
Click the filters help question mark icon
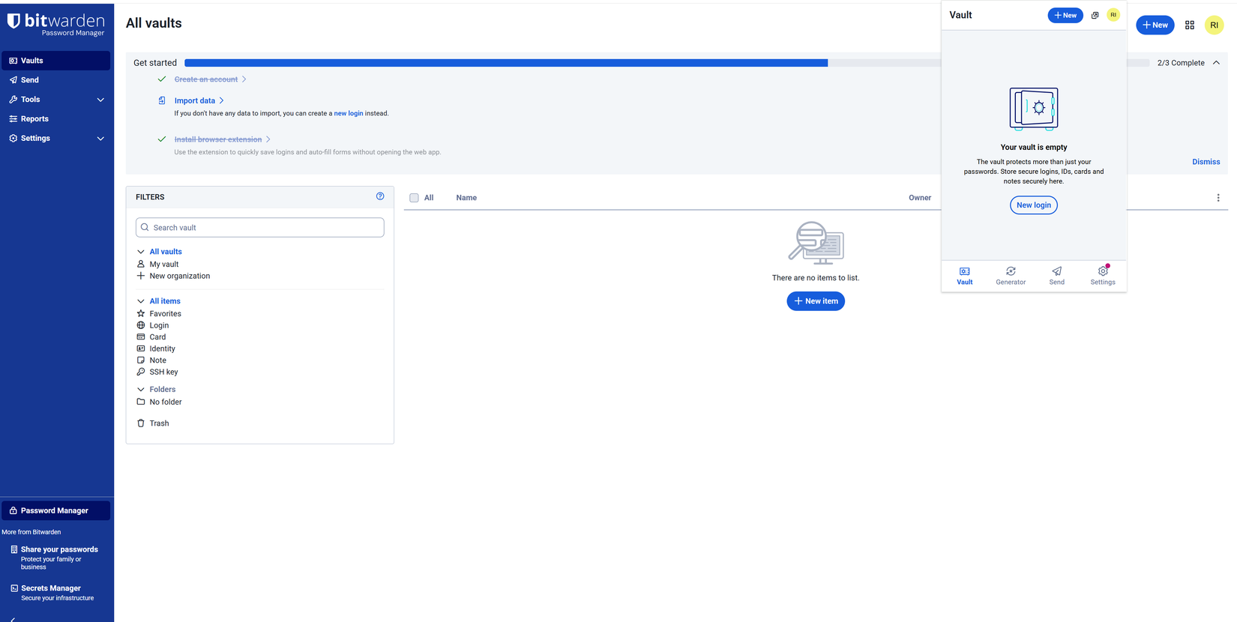[380, 196]
